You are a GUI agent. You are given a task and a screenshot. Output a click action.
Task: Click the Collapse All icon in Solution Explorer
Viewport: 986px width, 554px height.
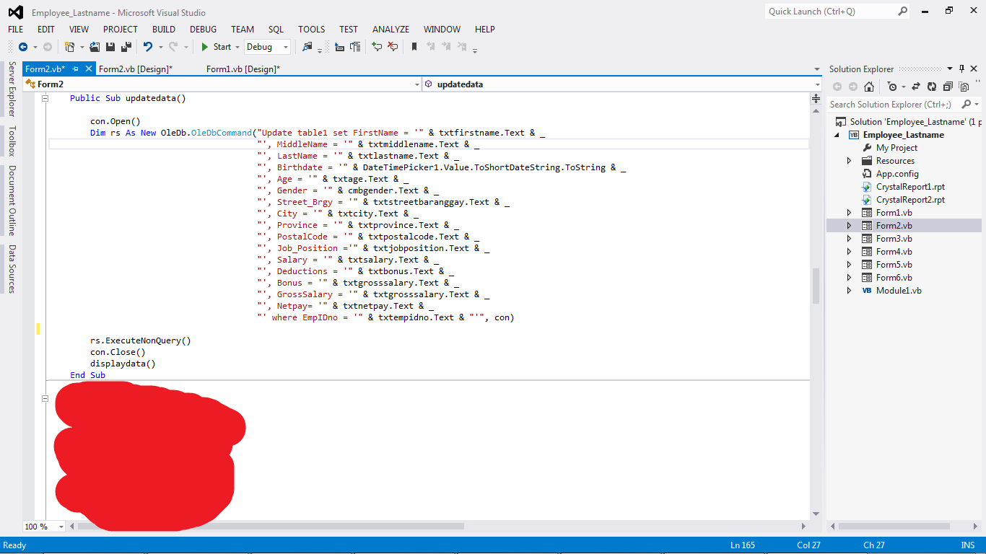tap(946, 87)
